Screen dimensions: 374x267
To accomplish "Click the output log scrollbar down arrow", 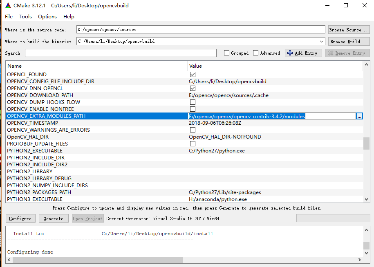I will click(366, 253).
